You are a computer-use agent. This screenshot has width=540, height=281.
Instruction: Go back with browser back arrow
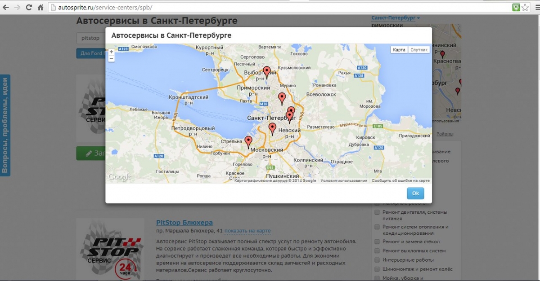[x=6, y=8]
